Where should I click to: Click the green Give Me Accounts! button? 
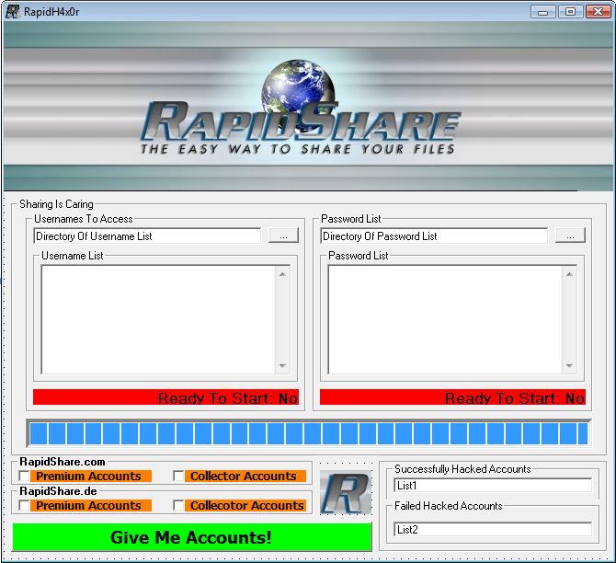point(192,537)
